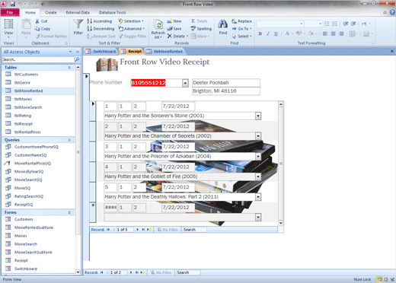Switch to the Create ribbon tab
Screen dimensions: 396x283
(x=51, y=12)
